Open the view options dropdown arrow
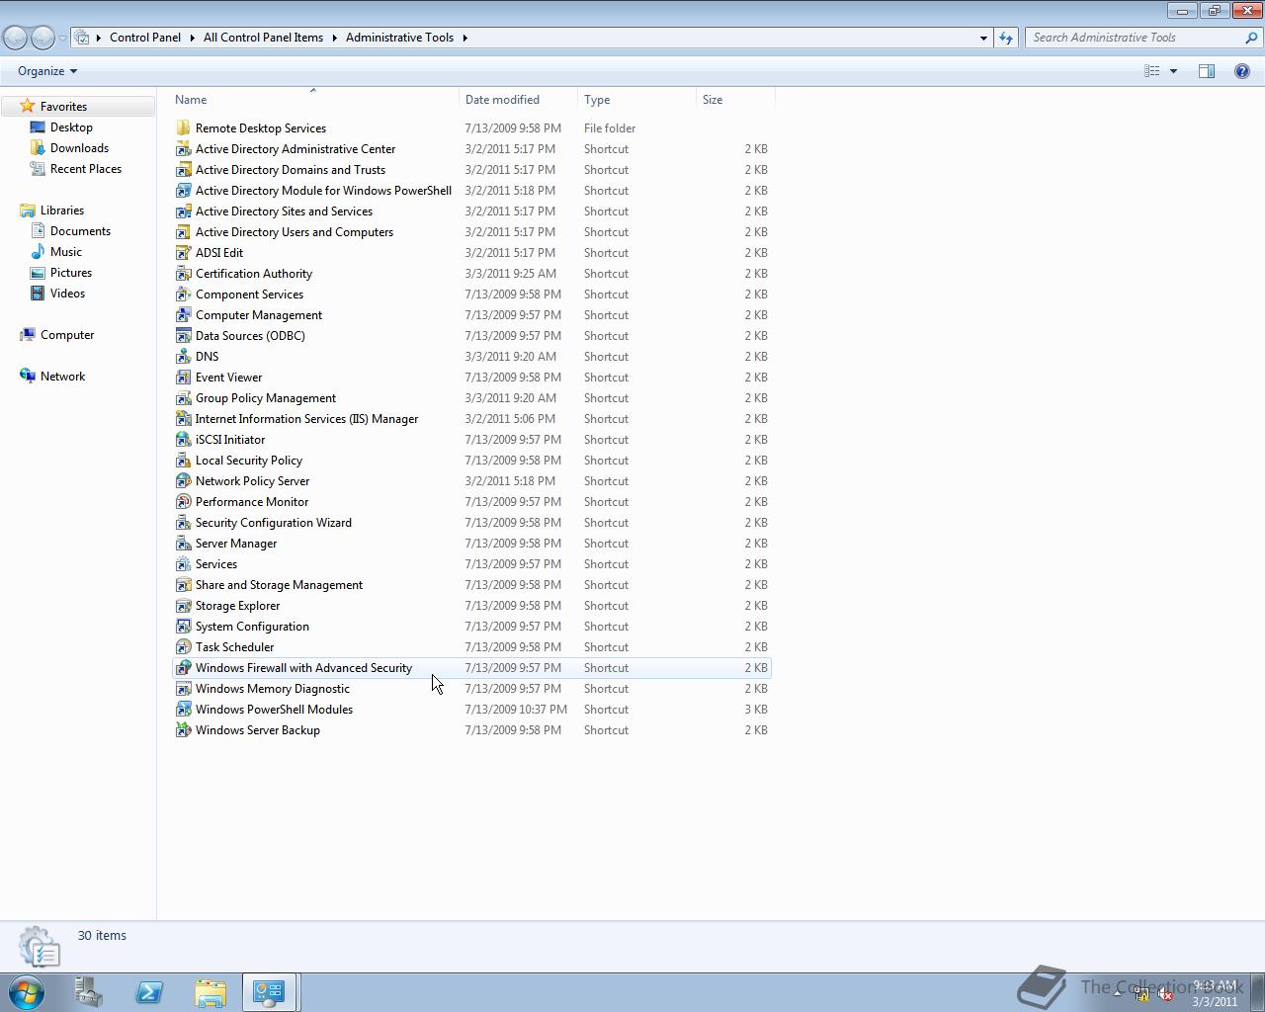1265x1012 pixels. point(1173,71)
